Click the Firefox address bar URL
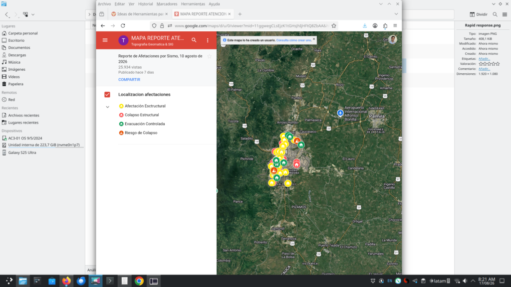Screen dimensions: 511x287 click(251, 26)
